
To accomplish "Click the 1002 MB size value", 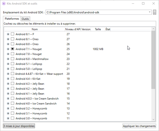I will (x=98, y=49).
